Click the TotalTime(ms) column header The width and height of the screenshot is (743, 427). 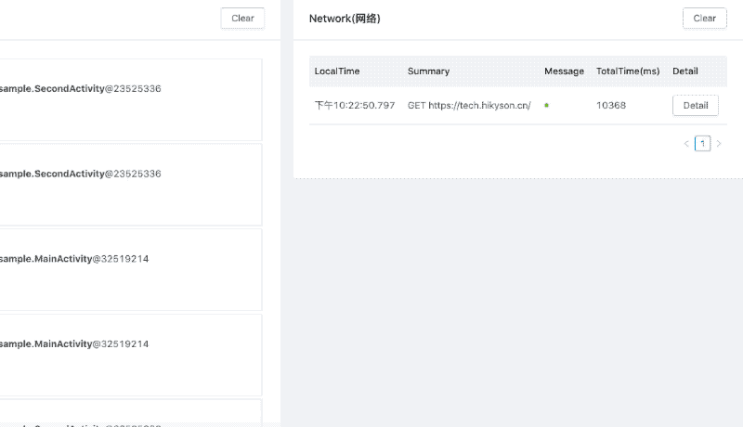tap(628, 71)
